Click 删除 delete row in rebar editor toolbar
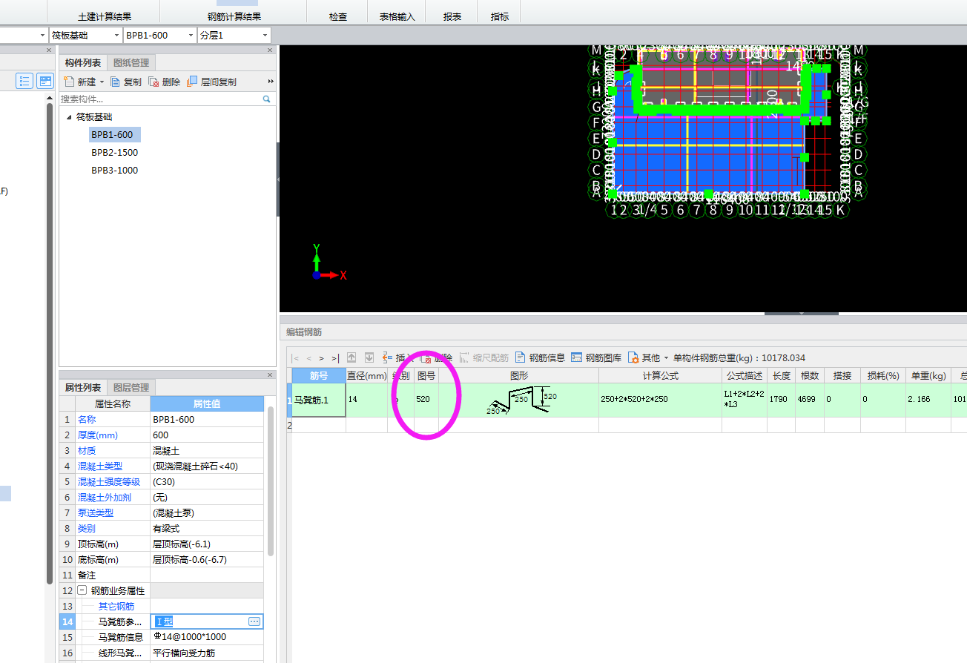 tap(438, 357)
